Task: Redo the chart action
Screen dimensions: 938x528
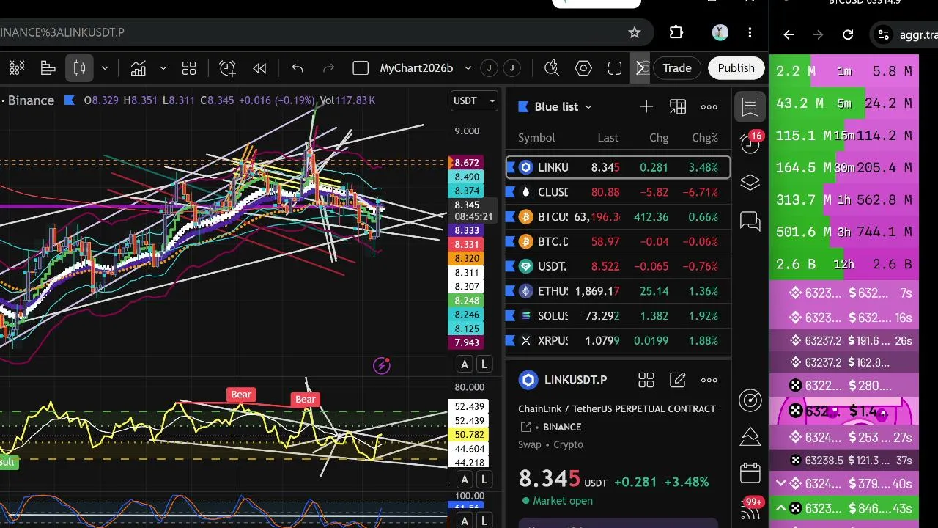Action: coord(329,68)
